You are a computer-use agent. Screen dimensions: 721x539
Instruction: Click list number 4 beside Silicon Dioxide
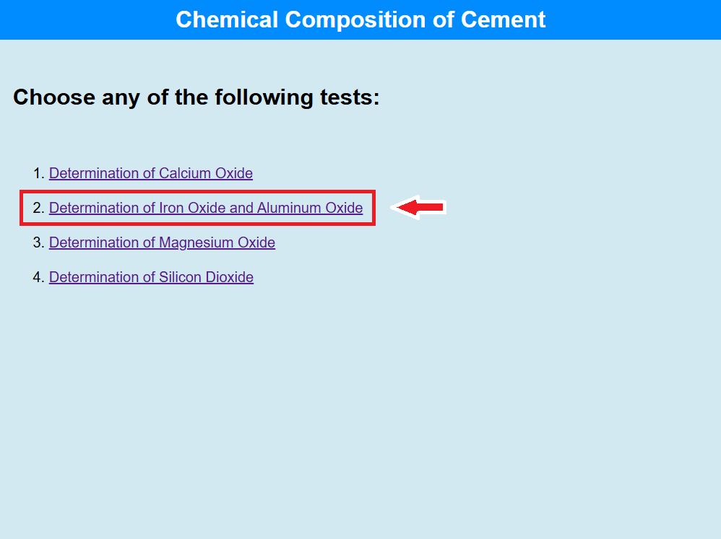(38, 277)
